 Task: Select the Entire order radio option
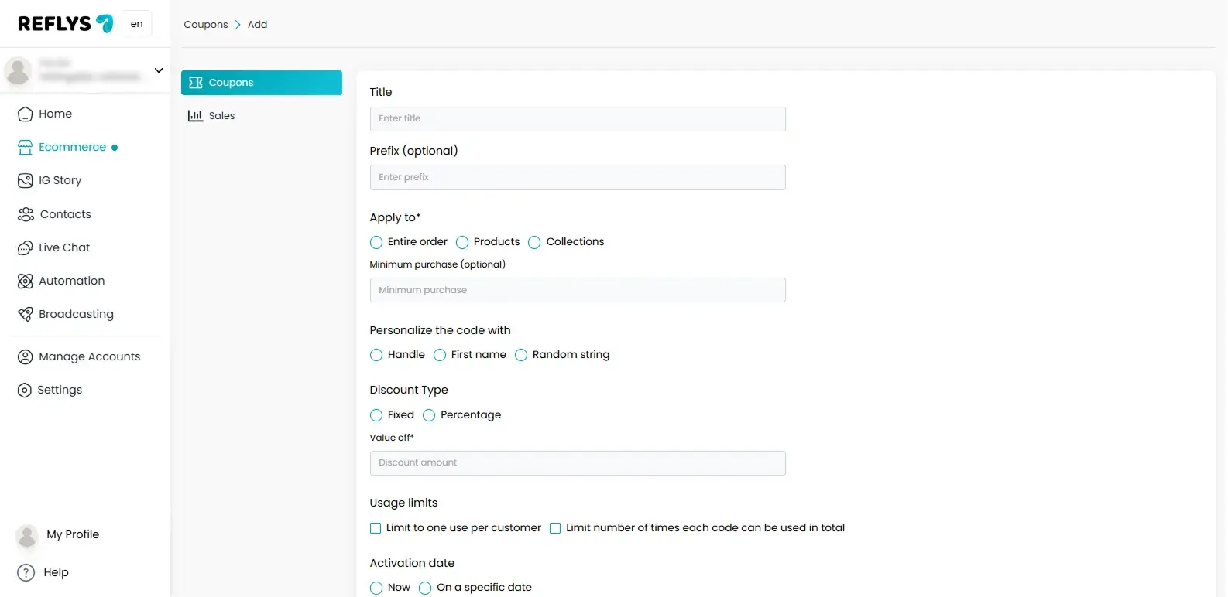[376, 242]
